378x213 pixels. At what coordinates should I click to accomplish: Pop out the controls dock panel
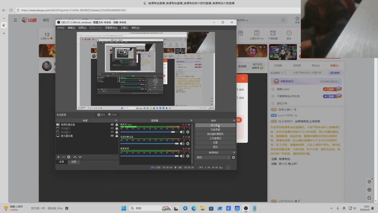tap(234, 121)
